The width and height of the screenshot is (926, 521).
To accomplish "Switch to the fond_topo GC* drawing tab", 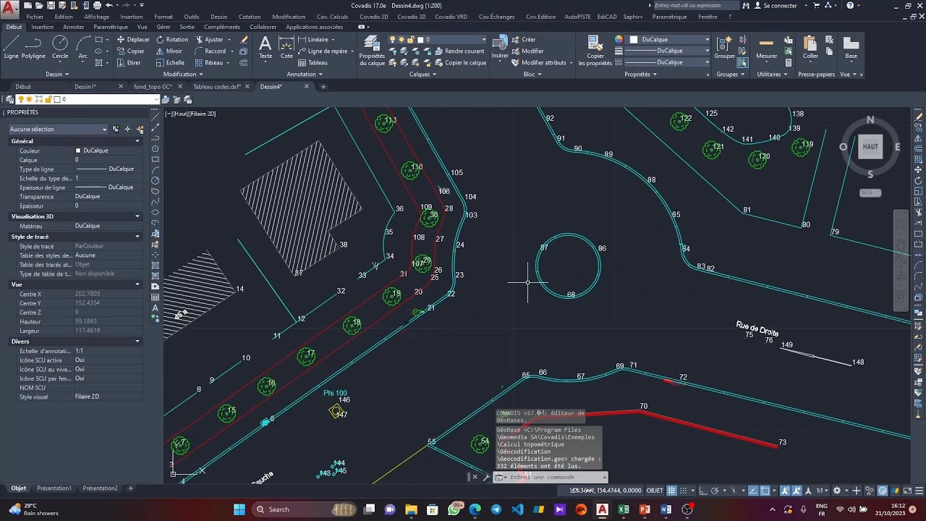I will click(x=153, y=87).
